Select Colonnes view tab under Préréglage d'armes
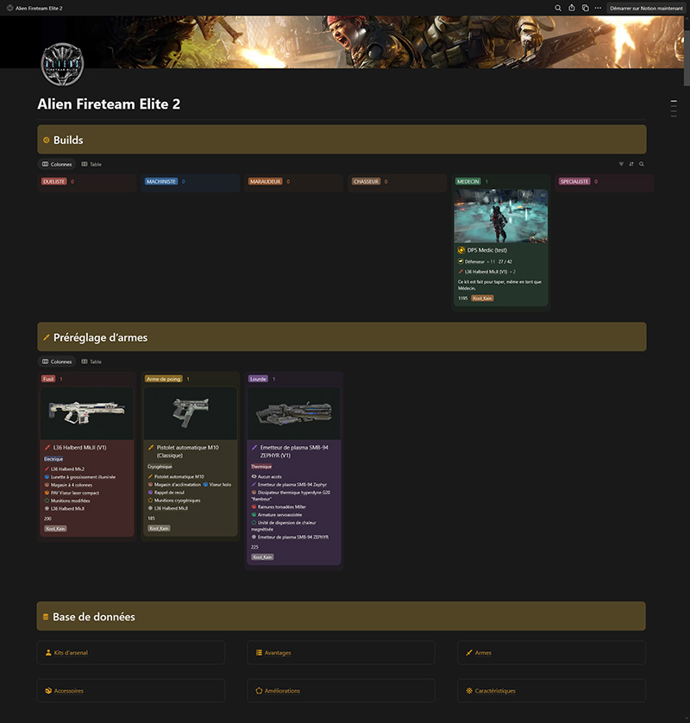 tap(57, 361)
